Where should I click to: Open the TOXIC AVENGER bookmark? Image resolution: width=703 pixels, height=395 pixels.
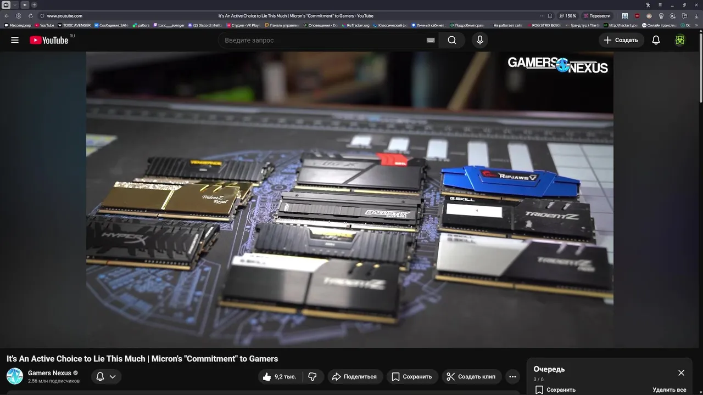click(74, 25)
